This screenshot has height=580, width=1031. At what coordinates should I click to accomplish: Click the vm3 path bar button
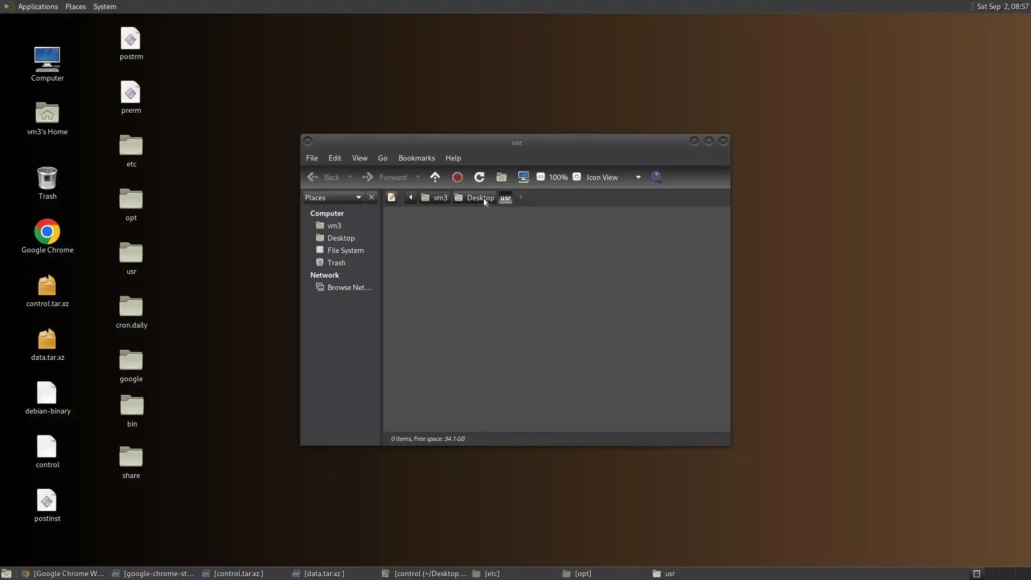(x=434, y=198)
